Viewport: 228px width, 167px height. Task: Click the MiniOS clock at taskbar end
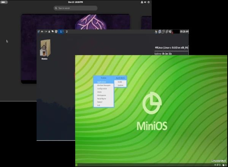click(226, 165)
